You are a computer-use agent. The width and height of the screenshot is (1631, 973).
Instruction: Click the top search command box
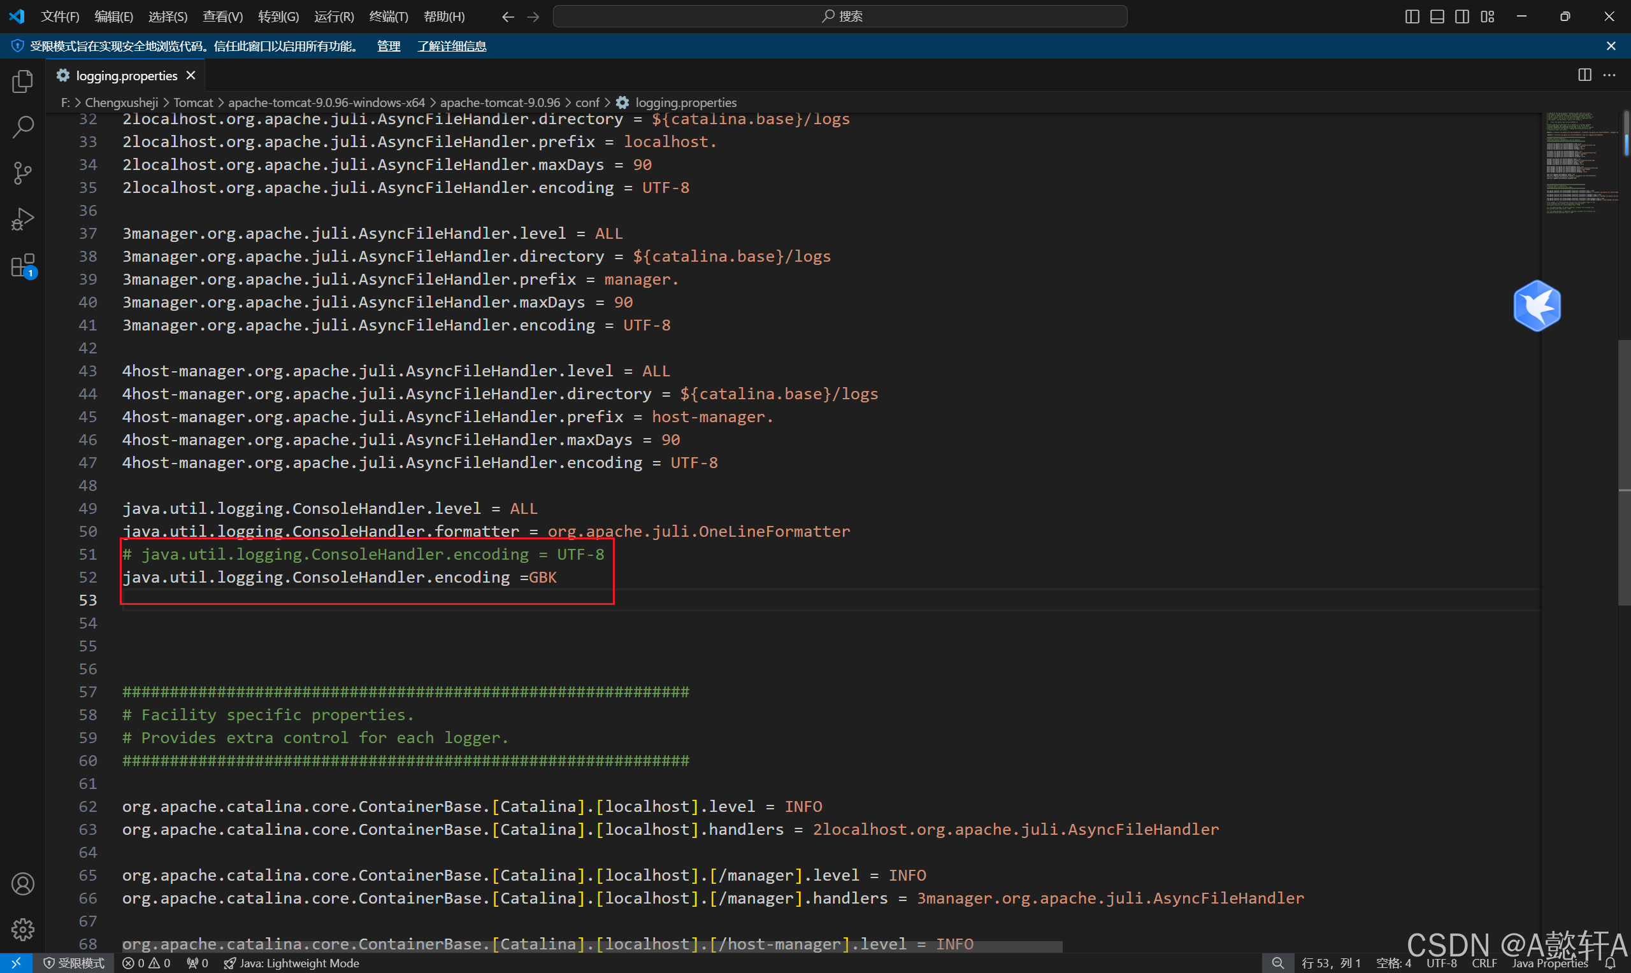(x=840, y=17)
